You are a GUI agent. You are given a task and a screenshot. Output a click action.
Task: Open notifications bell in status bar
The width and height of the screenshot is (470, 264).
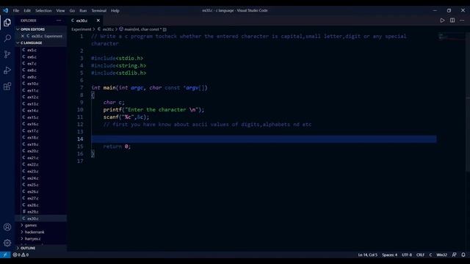tap(463, 254)
